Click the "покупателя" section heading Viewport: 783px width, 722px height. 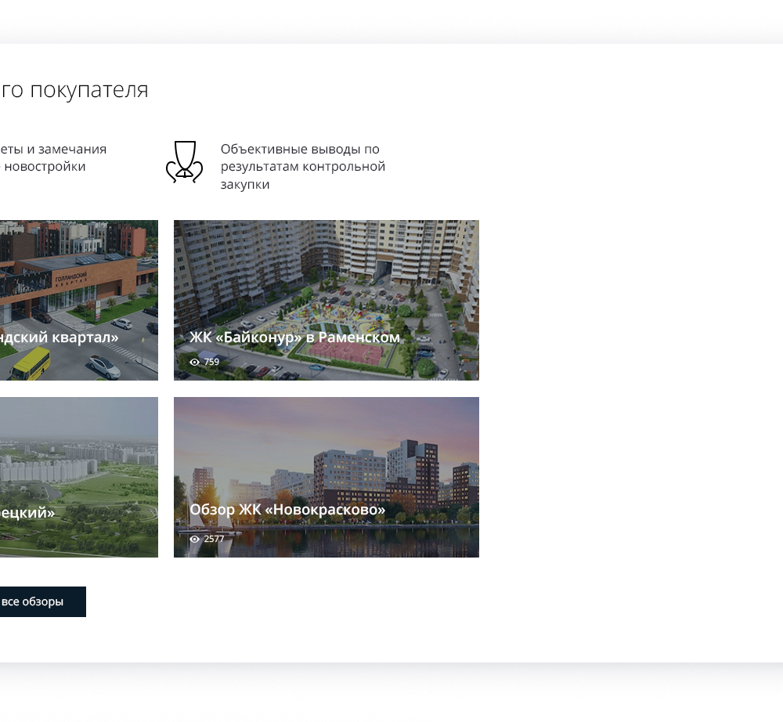click(74, 90)
